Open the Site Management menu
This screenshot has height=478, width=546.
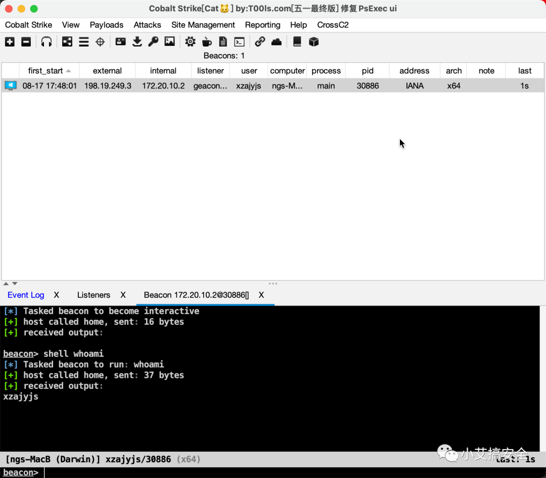(x=203, y=25)
